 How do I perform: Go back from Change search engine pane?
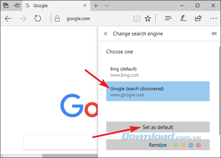(x=106, y=34)
